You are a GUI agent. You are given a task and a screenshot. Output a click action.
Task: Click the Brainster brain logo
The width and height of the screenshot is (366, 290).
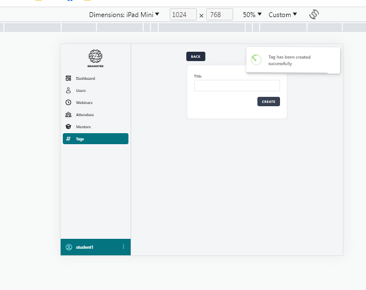point(95,56)
